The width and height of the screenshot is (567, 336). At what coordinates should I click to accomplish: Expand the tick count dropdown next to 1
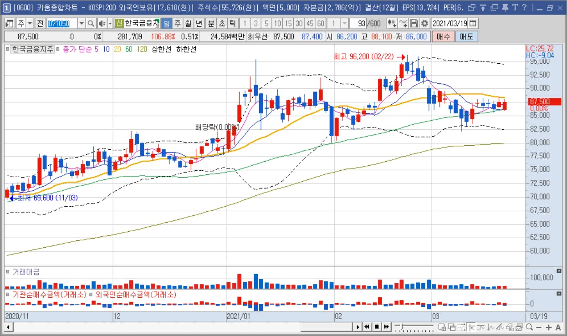(x=344, y=24)
